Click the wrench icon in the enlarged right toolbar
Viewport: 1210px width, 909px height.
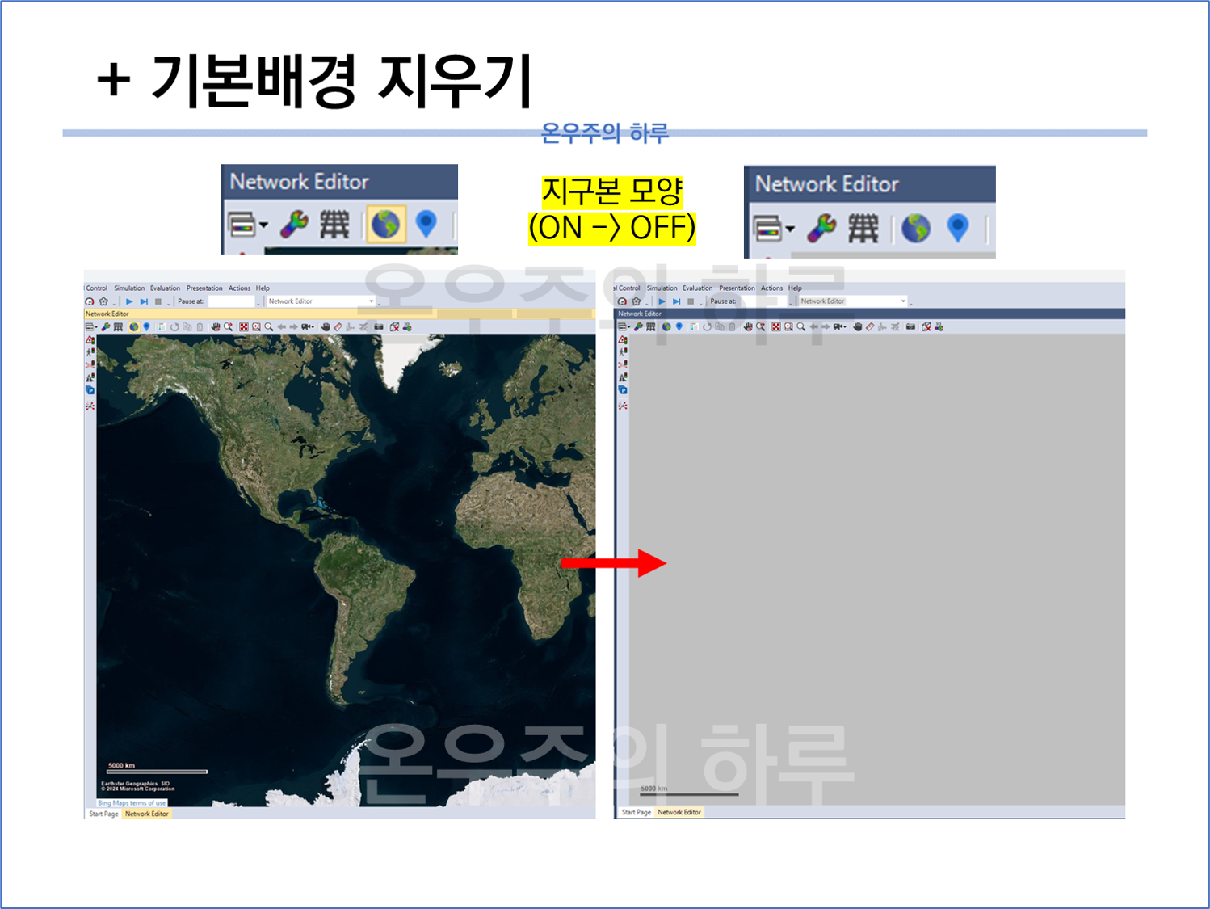[x=822, y=228]
